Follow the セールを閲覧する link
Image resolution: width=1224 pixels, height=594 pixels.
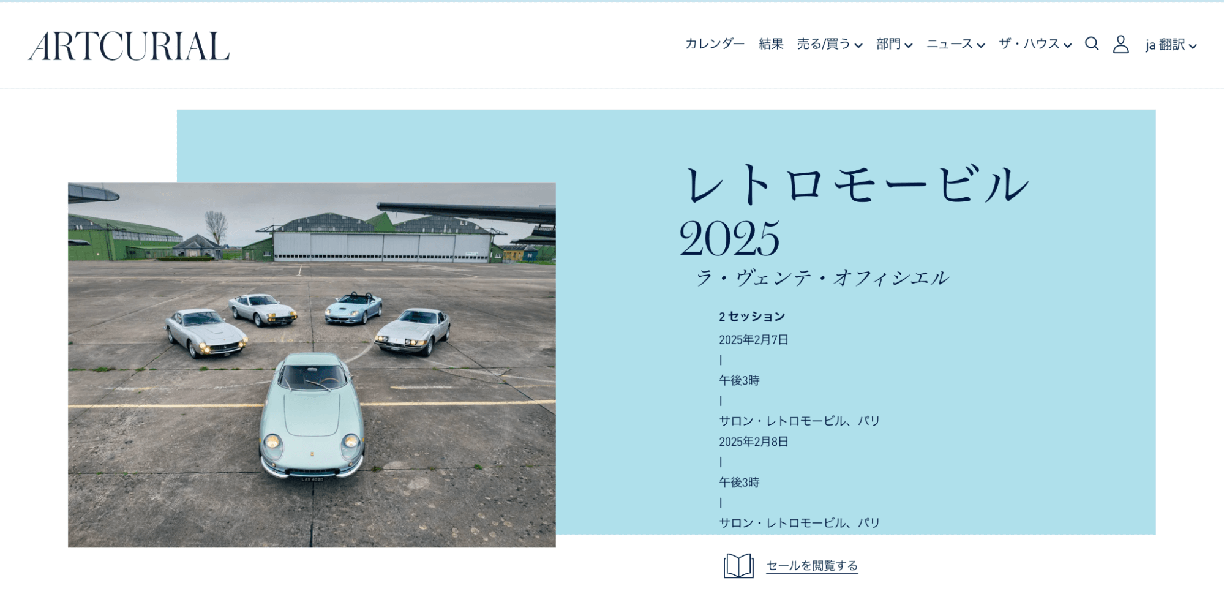[812, 566]
